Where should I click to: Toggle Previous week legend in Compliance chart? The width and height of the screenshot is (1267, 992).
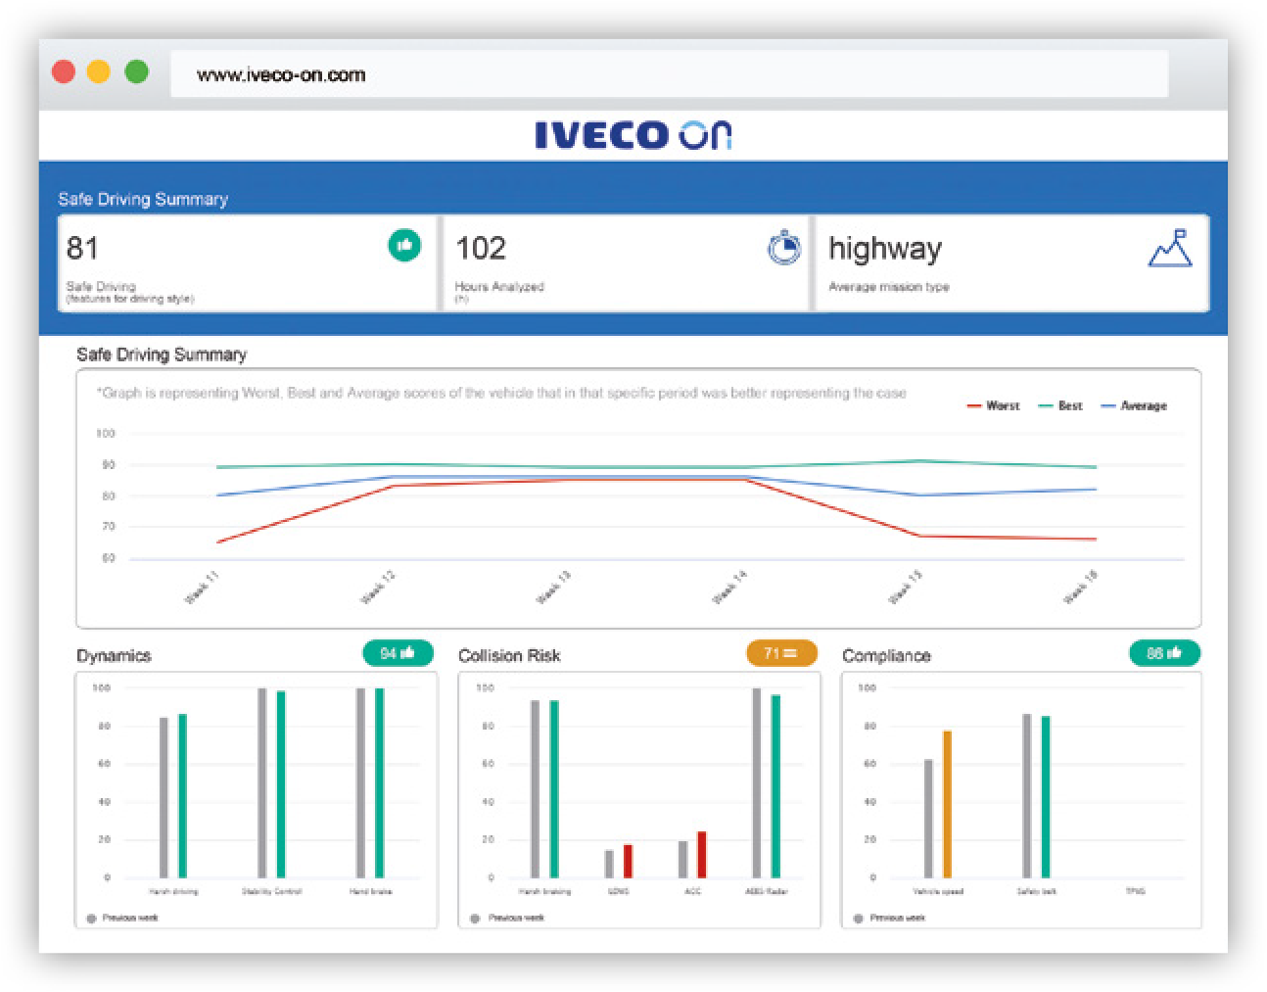click(x=889, y=918)
